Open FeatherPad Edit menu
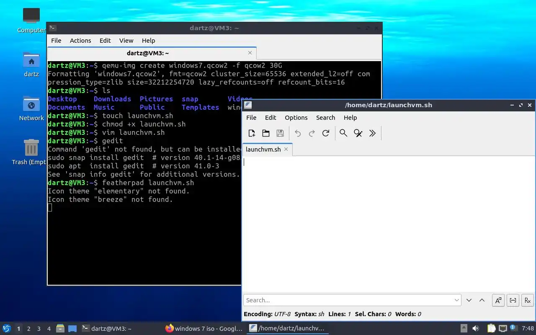 (271, 118)
